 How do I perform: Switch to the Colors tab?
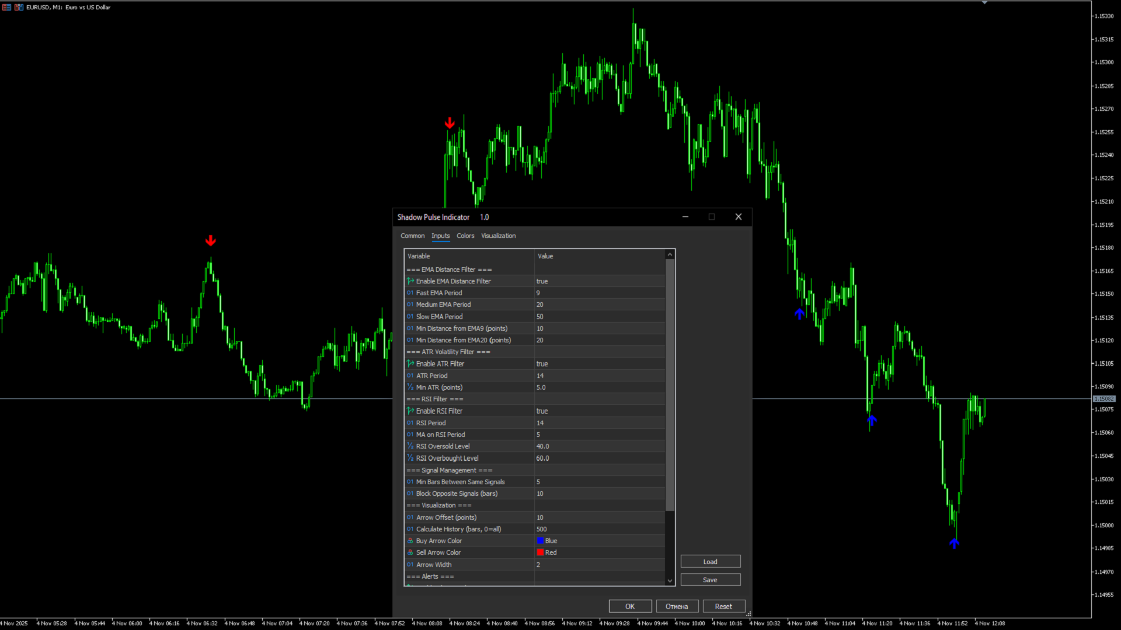pyautogui.click(x=465, y=236)
